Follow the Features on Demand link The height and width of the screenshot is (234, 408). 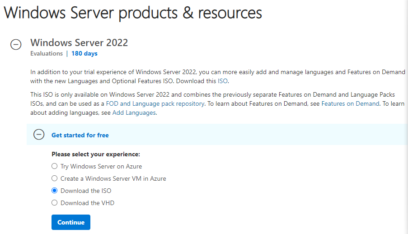tap(350, 103)
